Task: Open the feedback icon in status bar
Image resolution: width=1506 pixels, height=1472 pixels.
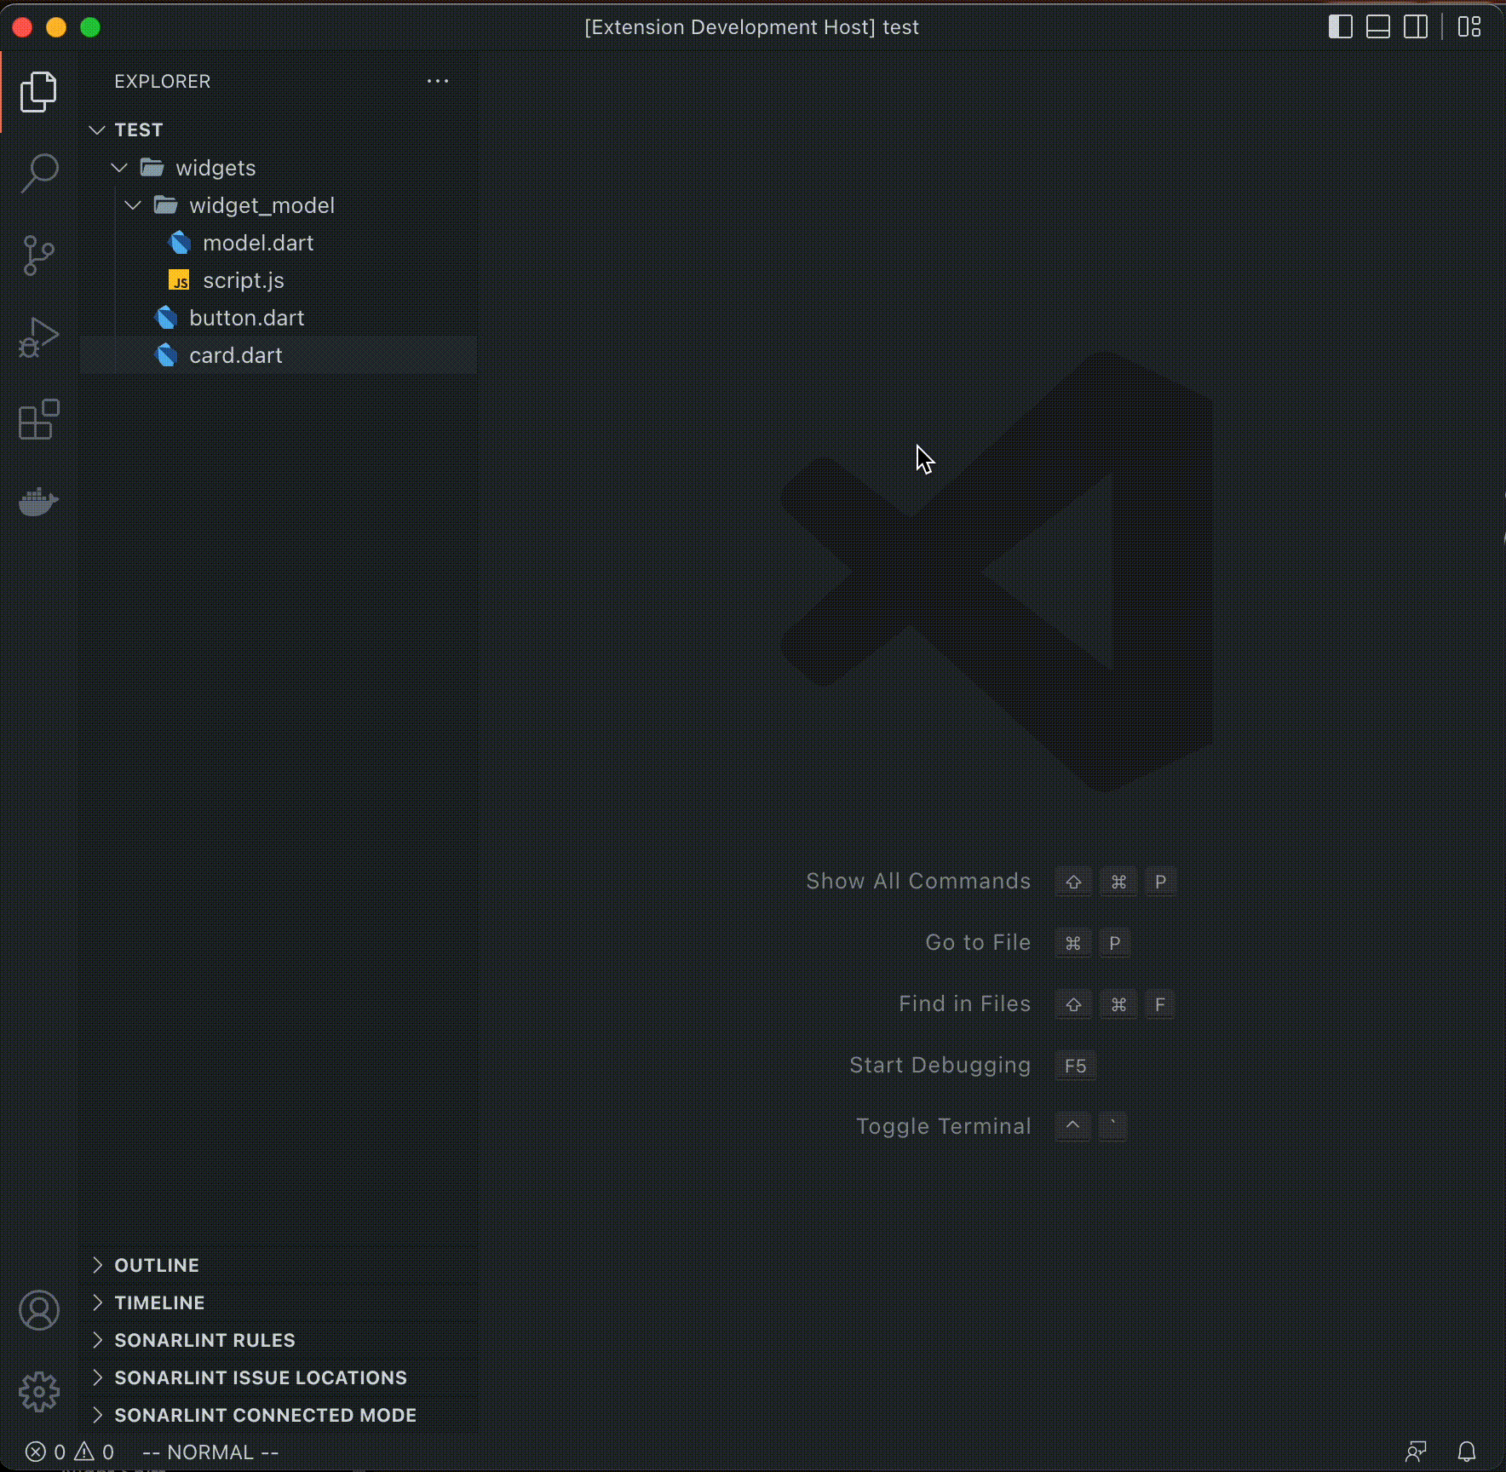Action: [x=1416, y=1452]
